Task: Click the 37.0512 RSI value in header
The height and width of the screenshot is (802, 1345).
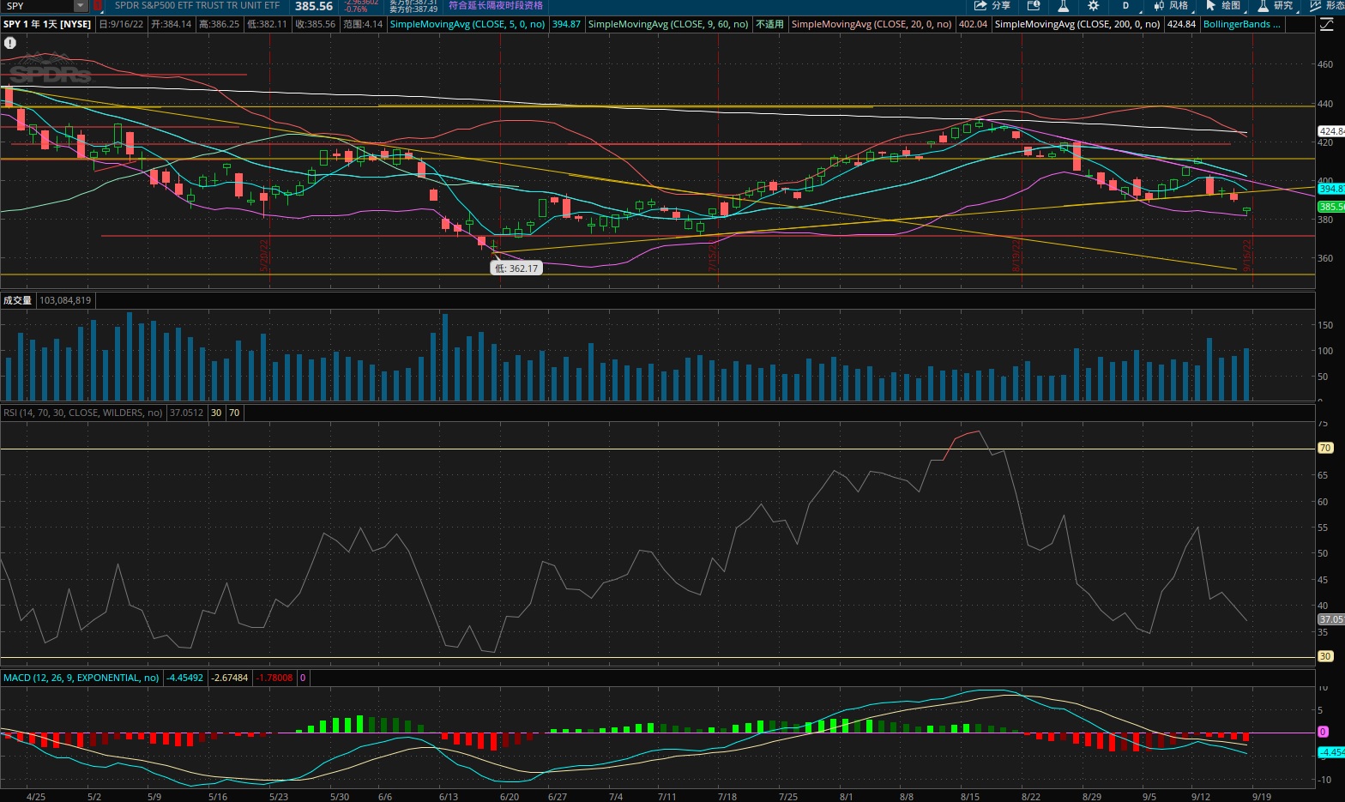Action: (187, 413)
